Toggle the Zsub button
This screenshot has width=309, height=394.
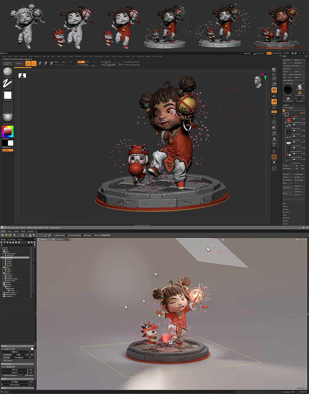pyautogui.click(x=87, y=62)
